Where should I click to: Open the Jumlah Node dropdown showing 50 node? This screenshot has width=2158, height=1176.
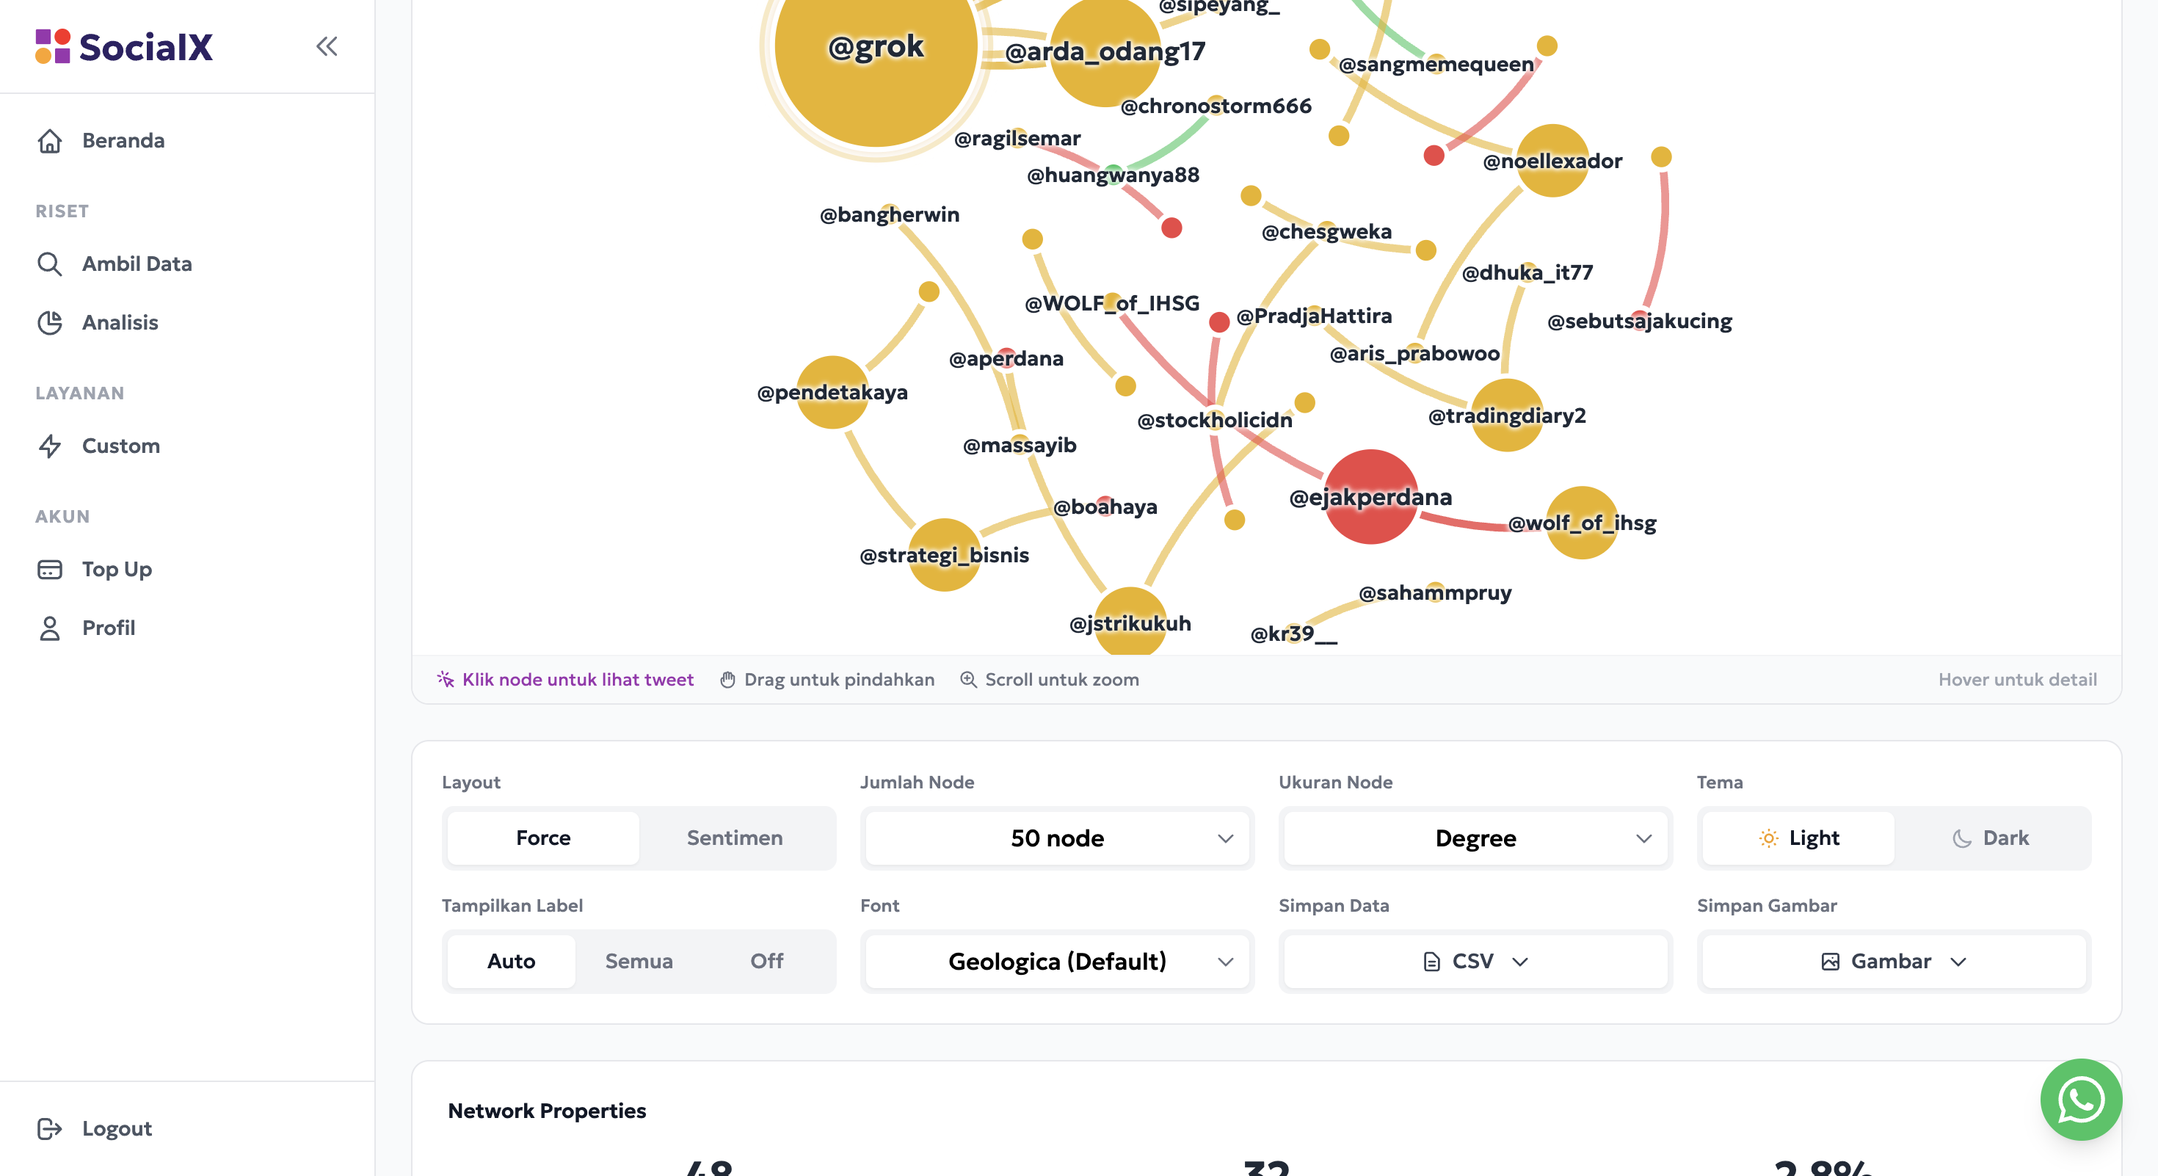pos(1056,838)
